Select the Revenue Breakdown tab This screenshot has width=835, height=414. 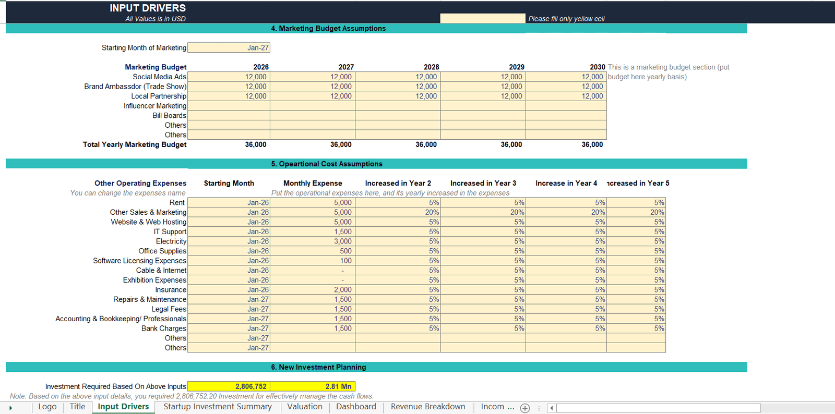[428, 407]
